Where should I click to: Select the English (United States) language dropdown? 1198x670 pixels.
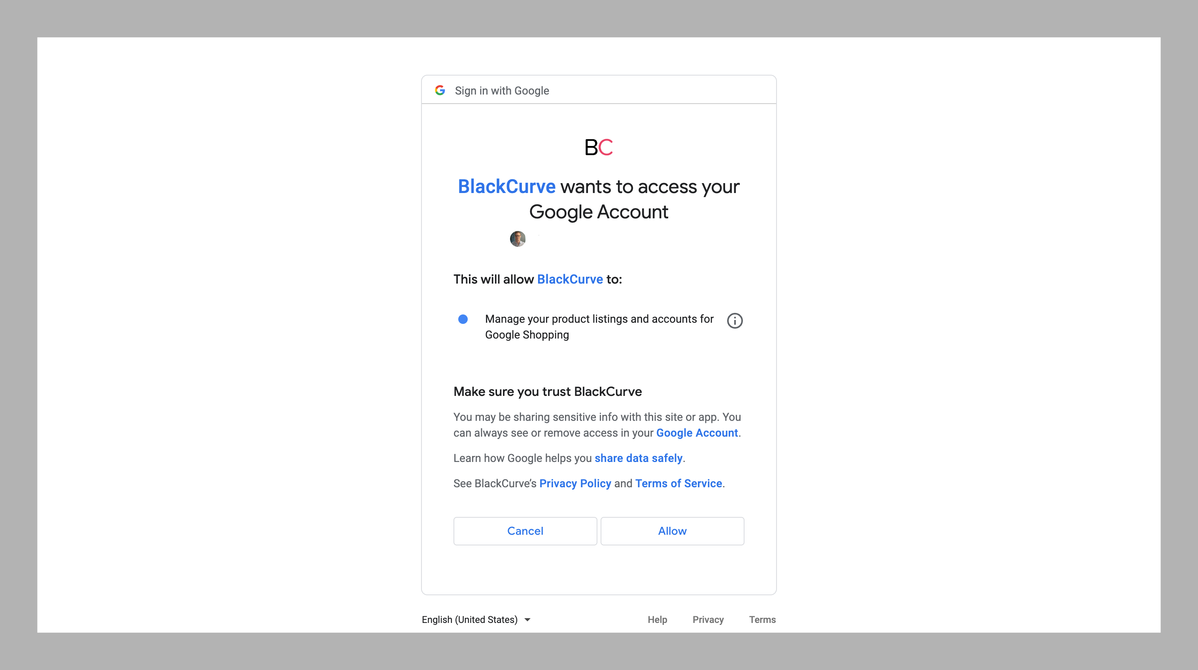point(476,620)
